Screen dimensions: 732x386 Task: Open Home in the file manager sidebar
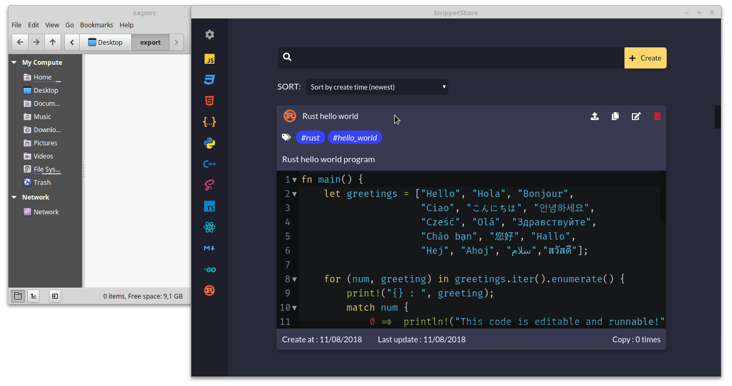pyautogui.click(x=43, y=77)
